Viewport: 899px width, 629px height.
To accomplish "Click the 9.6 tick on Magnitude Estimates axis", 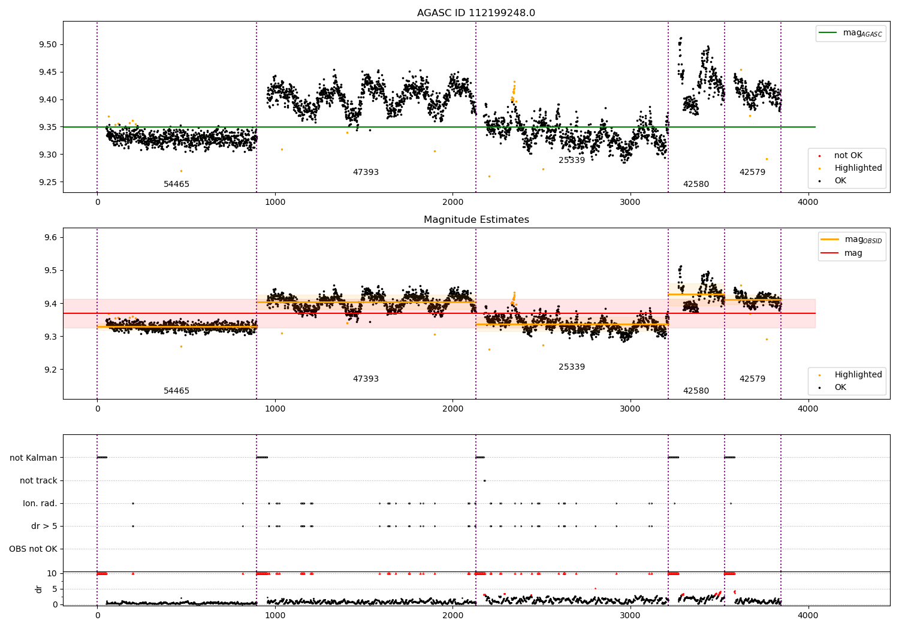I will (x=50, y=238).
